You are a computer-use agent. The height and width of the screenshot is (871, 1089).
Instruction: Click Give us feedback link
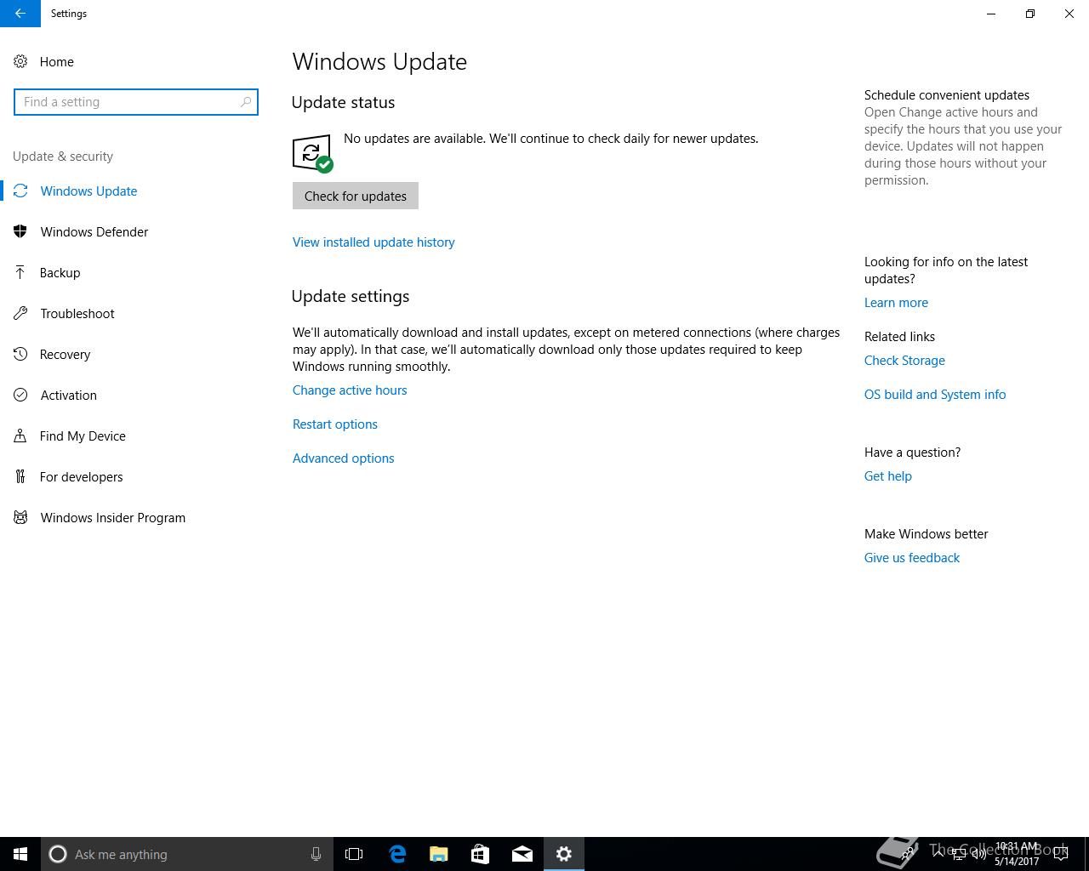[x=912, y=558]
